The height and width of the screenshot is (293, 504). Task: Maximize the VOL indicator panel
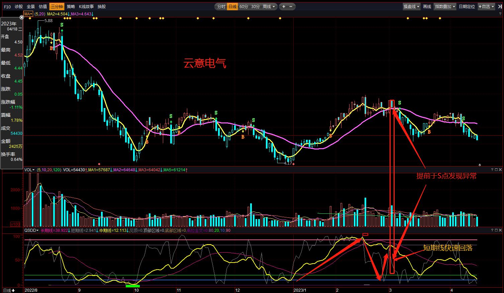point(496,170)
